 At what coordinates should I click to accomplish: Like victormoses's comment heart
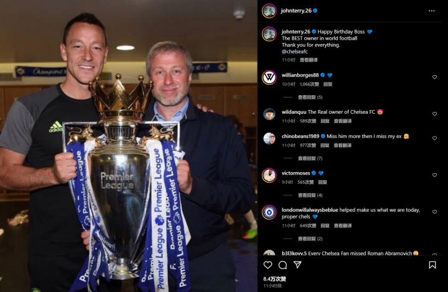tap(434, 175)
